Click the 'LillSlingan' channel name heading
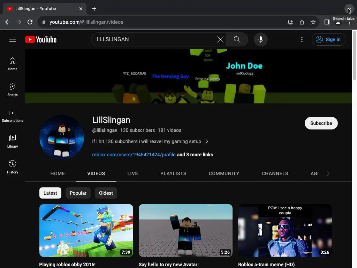This screenshot has width=357, height=268. (111, 120)
